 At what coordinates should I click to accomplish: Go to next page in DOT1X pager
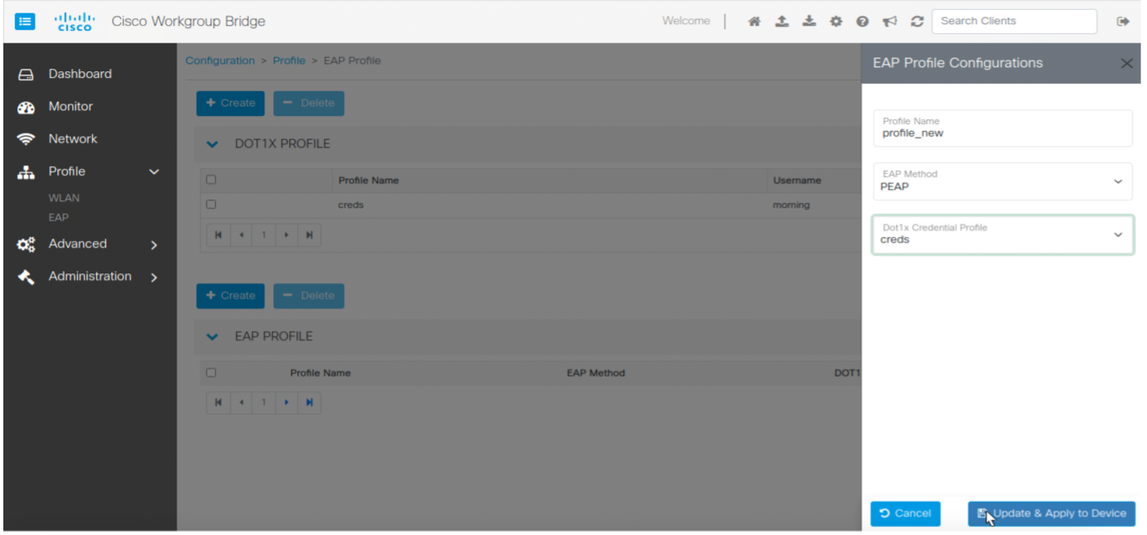click(x=286, y=235)
